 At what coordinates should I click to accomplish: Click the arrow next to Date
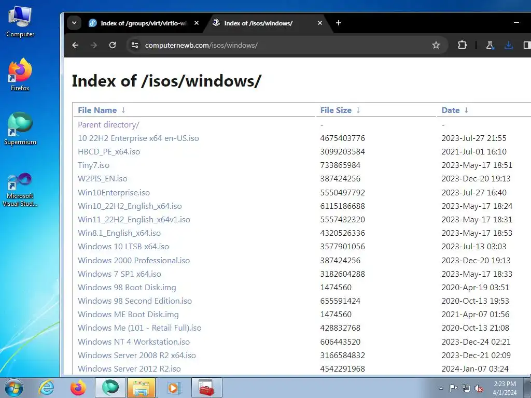coord(466,110)
